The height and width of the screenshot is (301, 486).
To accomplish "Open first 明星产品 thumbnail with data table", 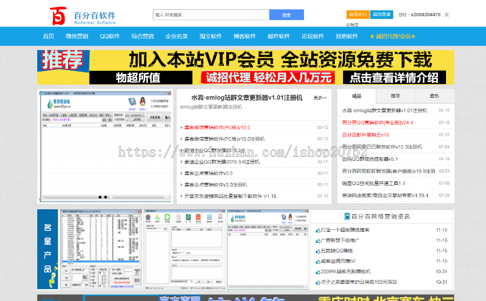I will point(101,250).
